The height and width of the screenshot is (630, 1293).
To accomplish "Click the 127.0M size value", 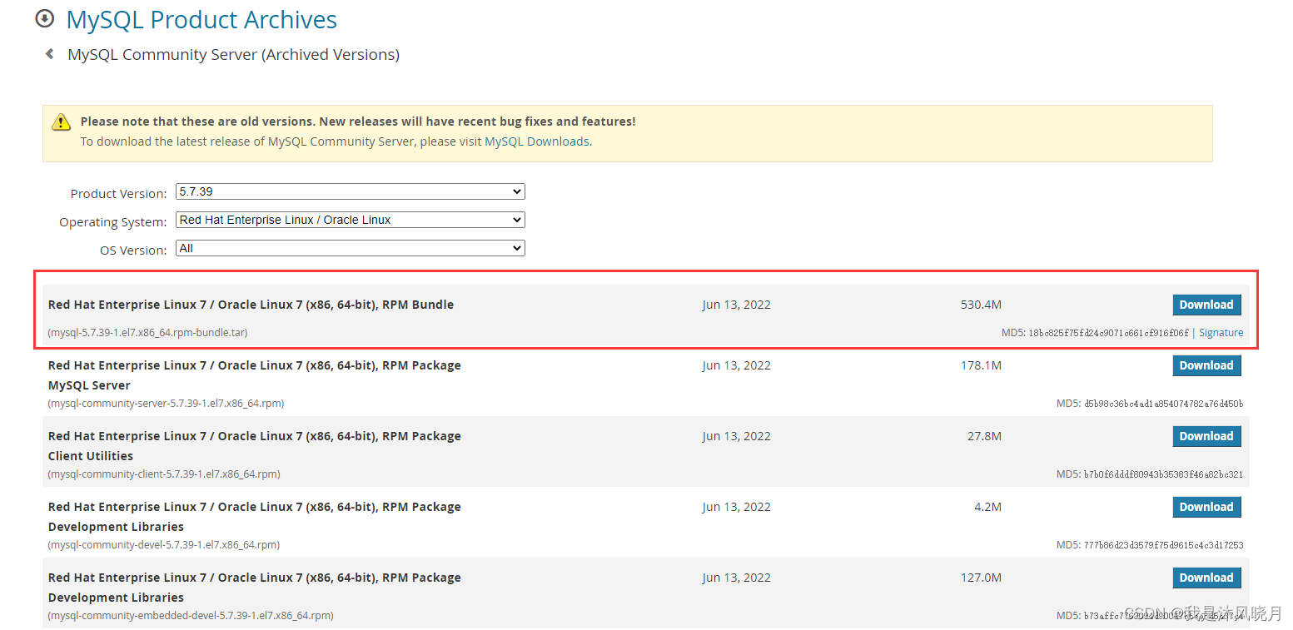I will pyautogui.click(x=981, y=578).
